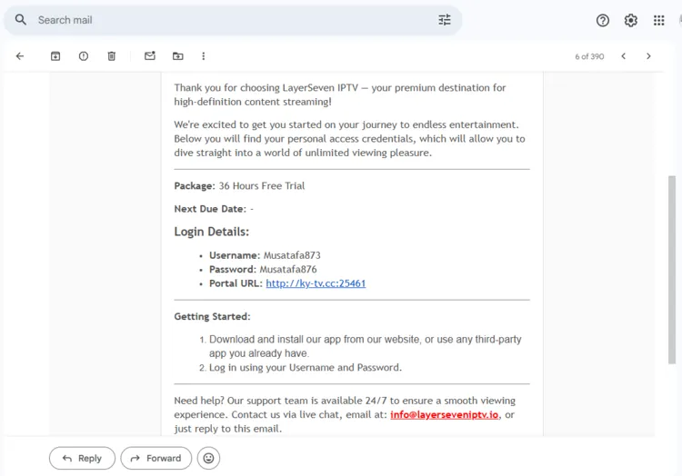
Task: Click the Login Details heading
Action: tap(212, 232)
